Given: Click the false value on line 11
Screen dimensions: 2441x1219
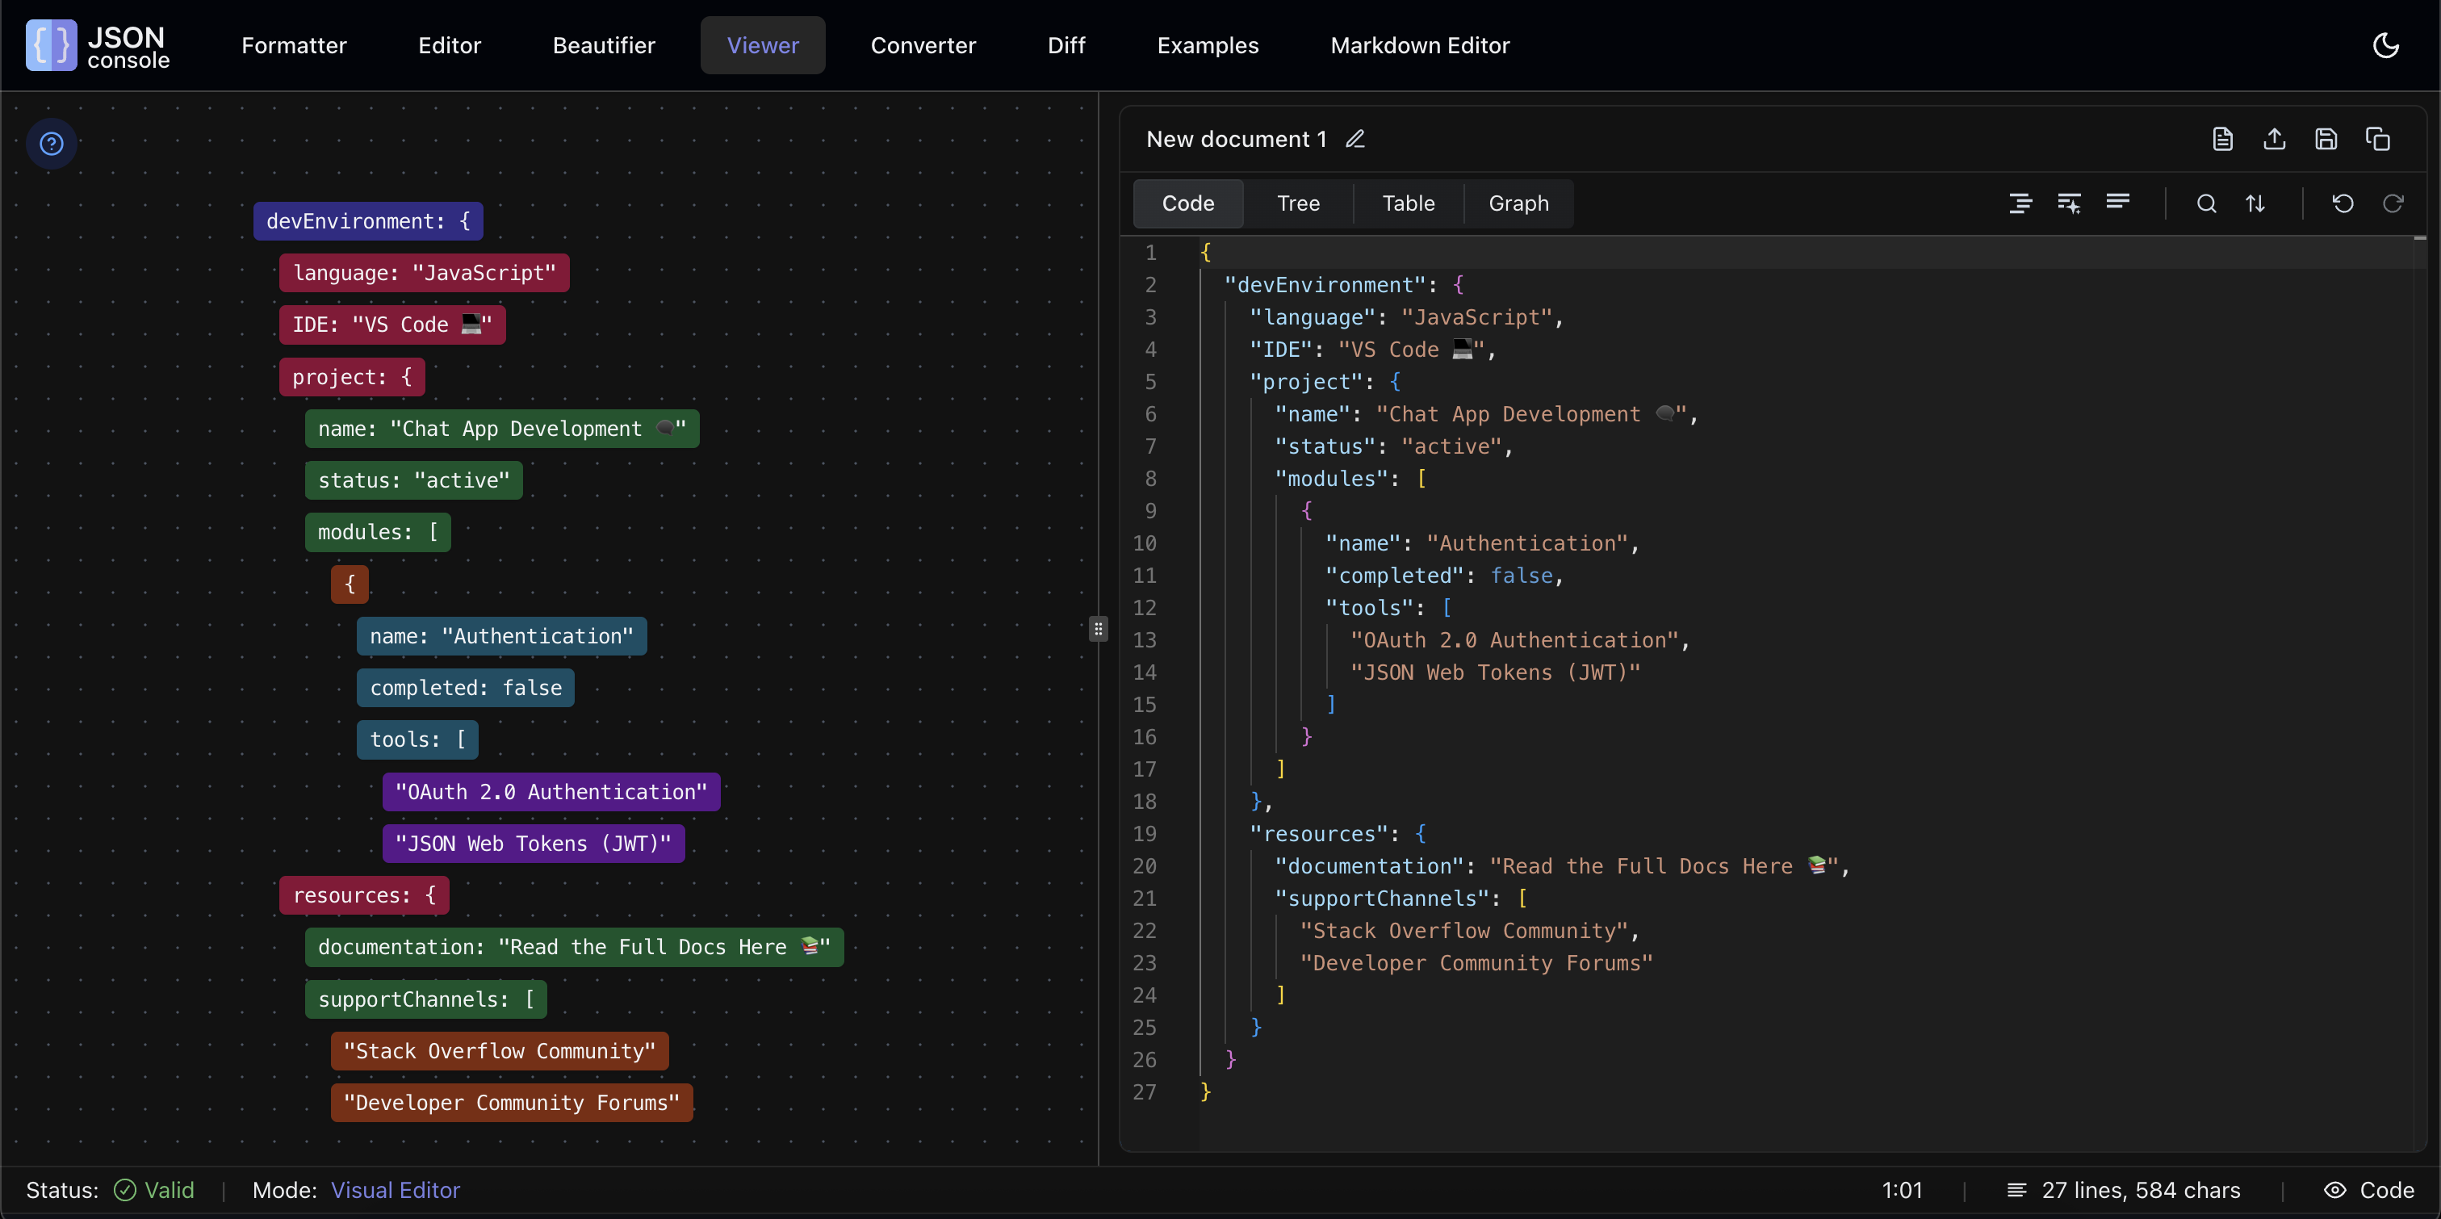Looking at the screenshot, I should coord(1521,576).
